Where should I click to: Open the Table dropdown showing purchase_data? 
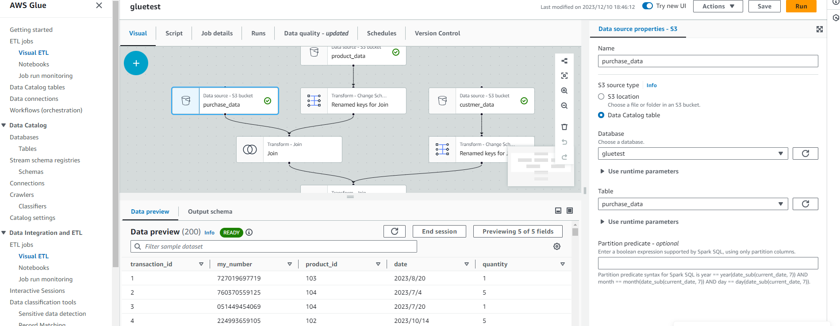coord(693,204)
